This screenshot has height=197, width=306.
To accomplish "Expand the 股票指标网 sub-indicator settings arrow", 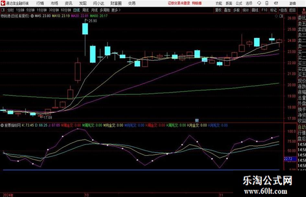I will click(x=2, y=125).
